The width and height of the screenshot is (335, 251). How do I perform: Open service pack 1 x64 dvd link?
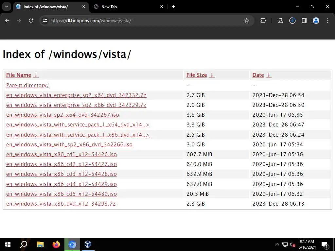pos(78,125)
